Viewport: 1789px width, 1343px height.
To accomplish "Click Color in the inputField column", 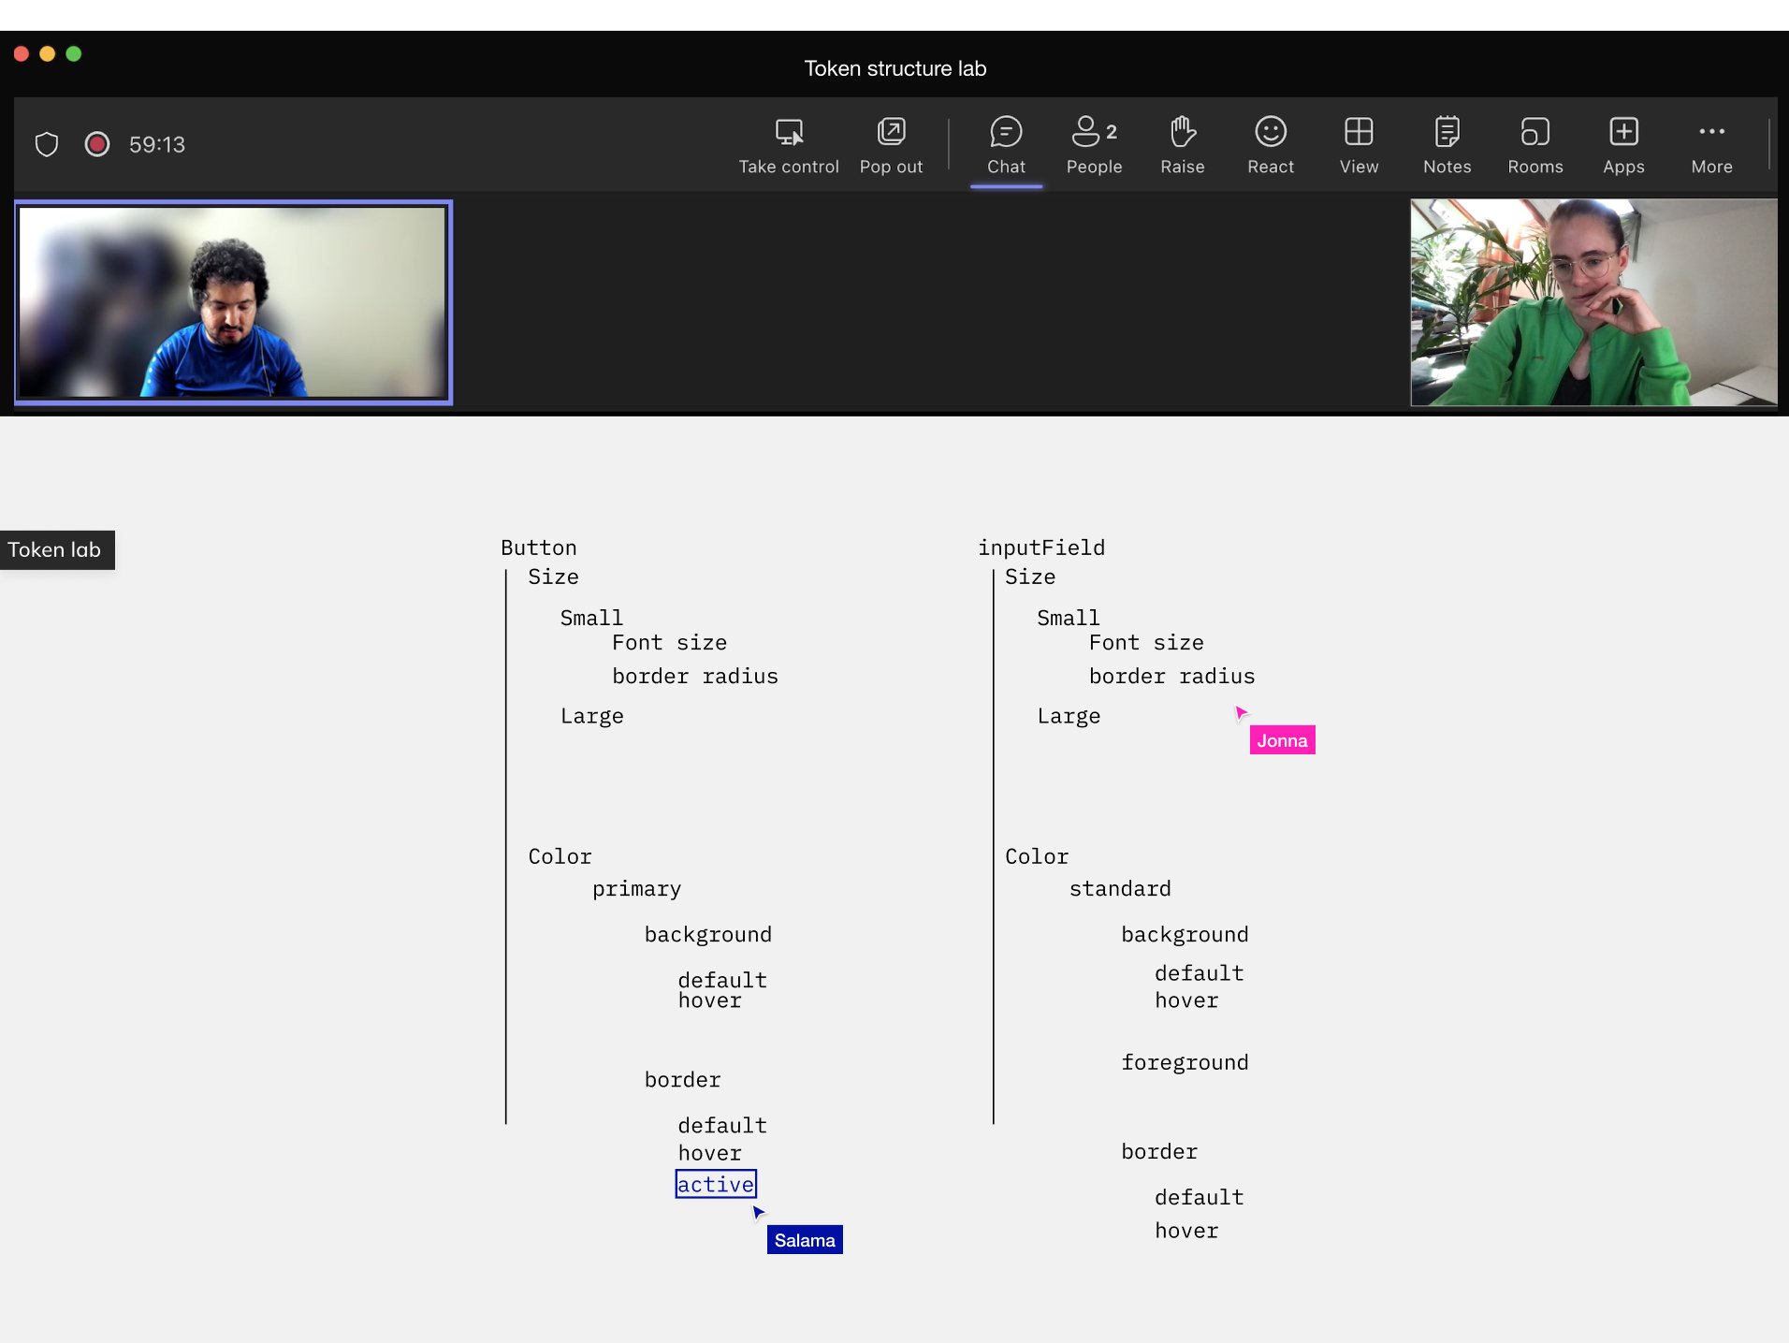I will click(x=1037, y=856).
